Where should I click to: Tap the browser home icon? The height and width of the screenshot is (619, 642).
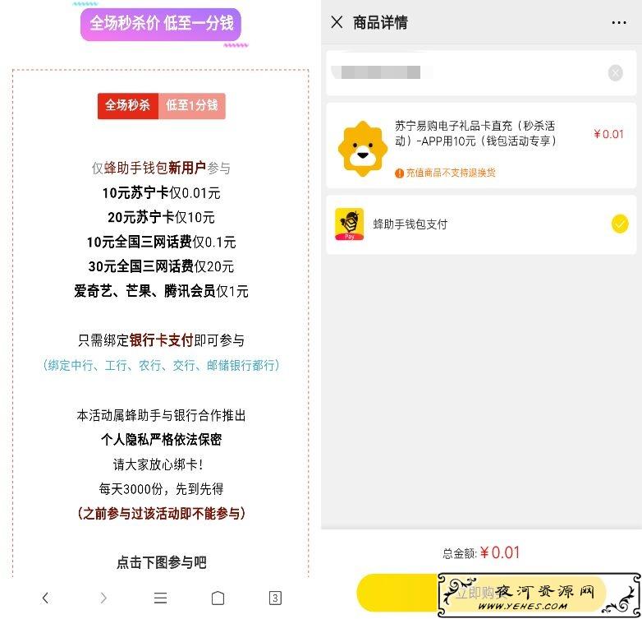click(218, 598)
